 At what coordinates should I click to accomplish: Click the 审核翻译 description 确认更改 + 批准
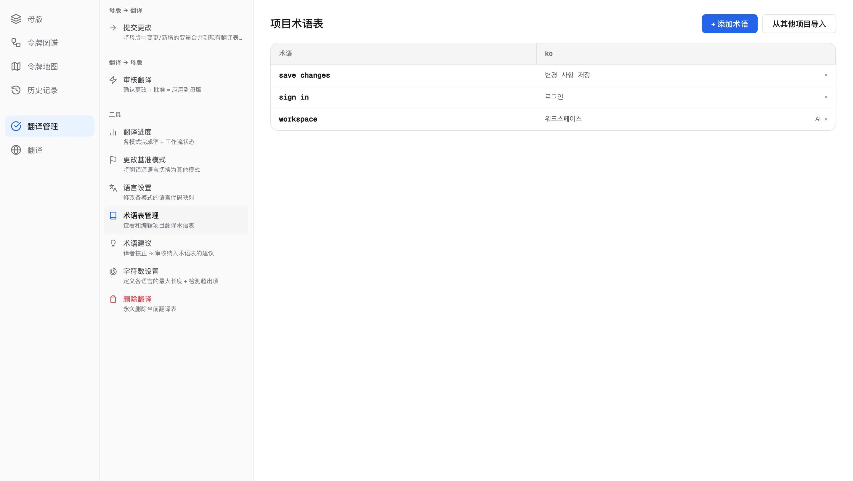coord(162,90)
